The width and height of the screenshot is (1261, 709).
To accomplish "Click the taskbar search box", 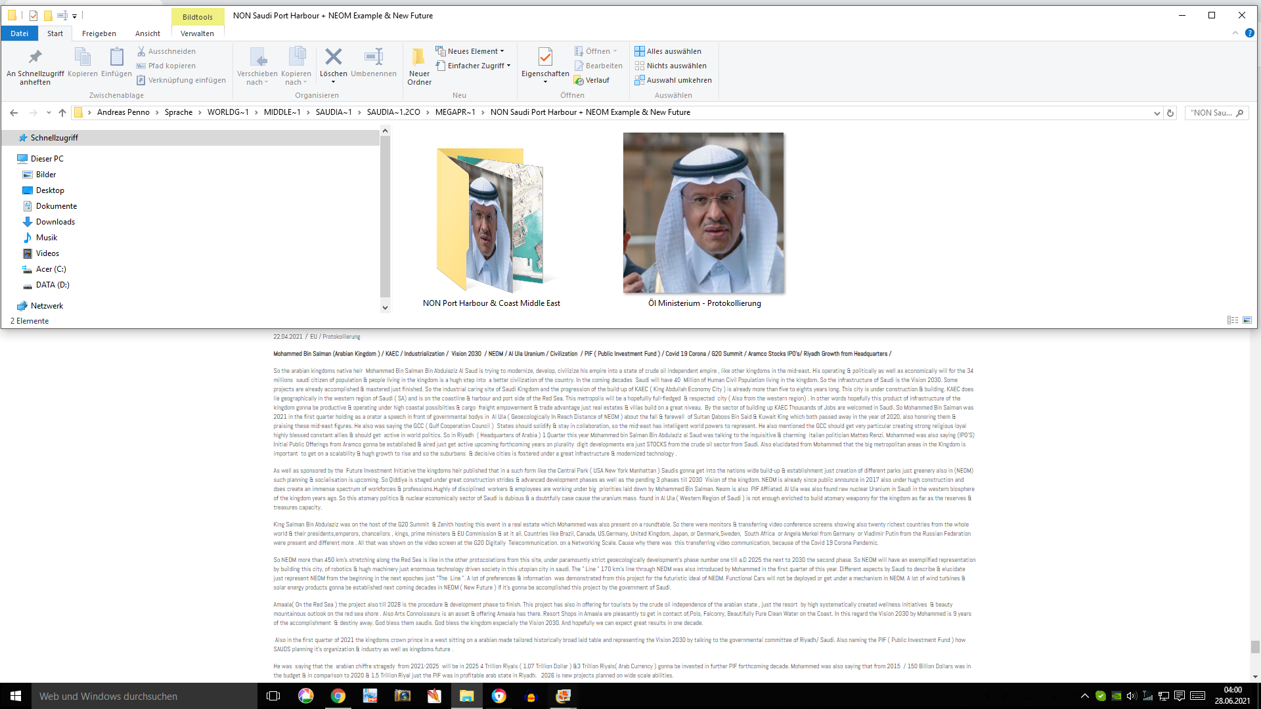I will [x=144, y=696].
